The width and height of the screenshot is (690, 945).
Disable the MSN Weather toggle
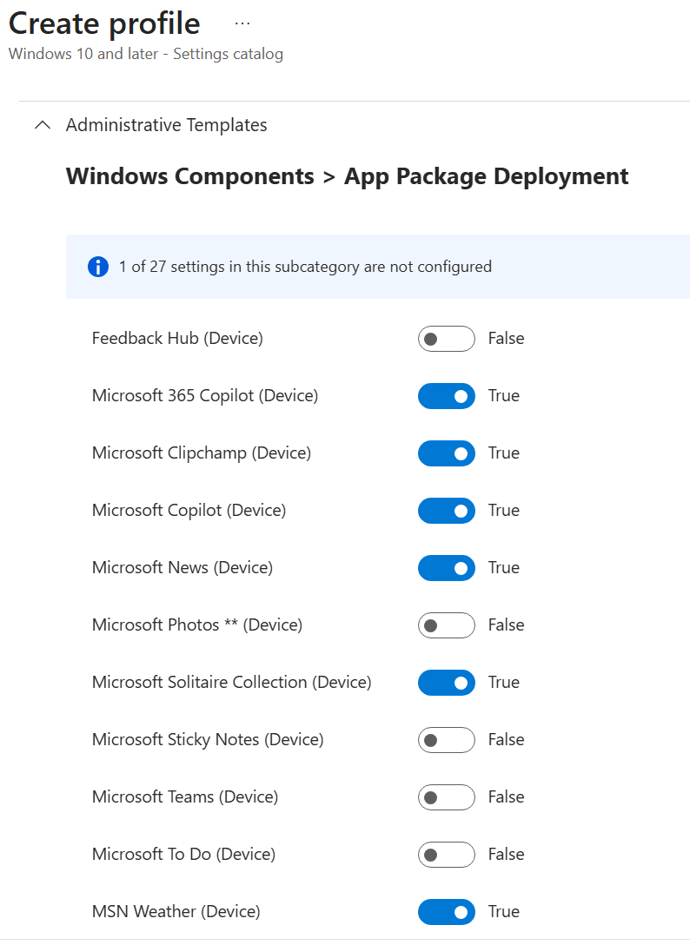[446, 912]
